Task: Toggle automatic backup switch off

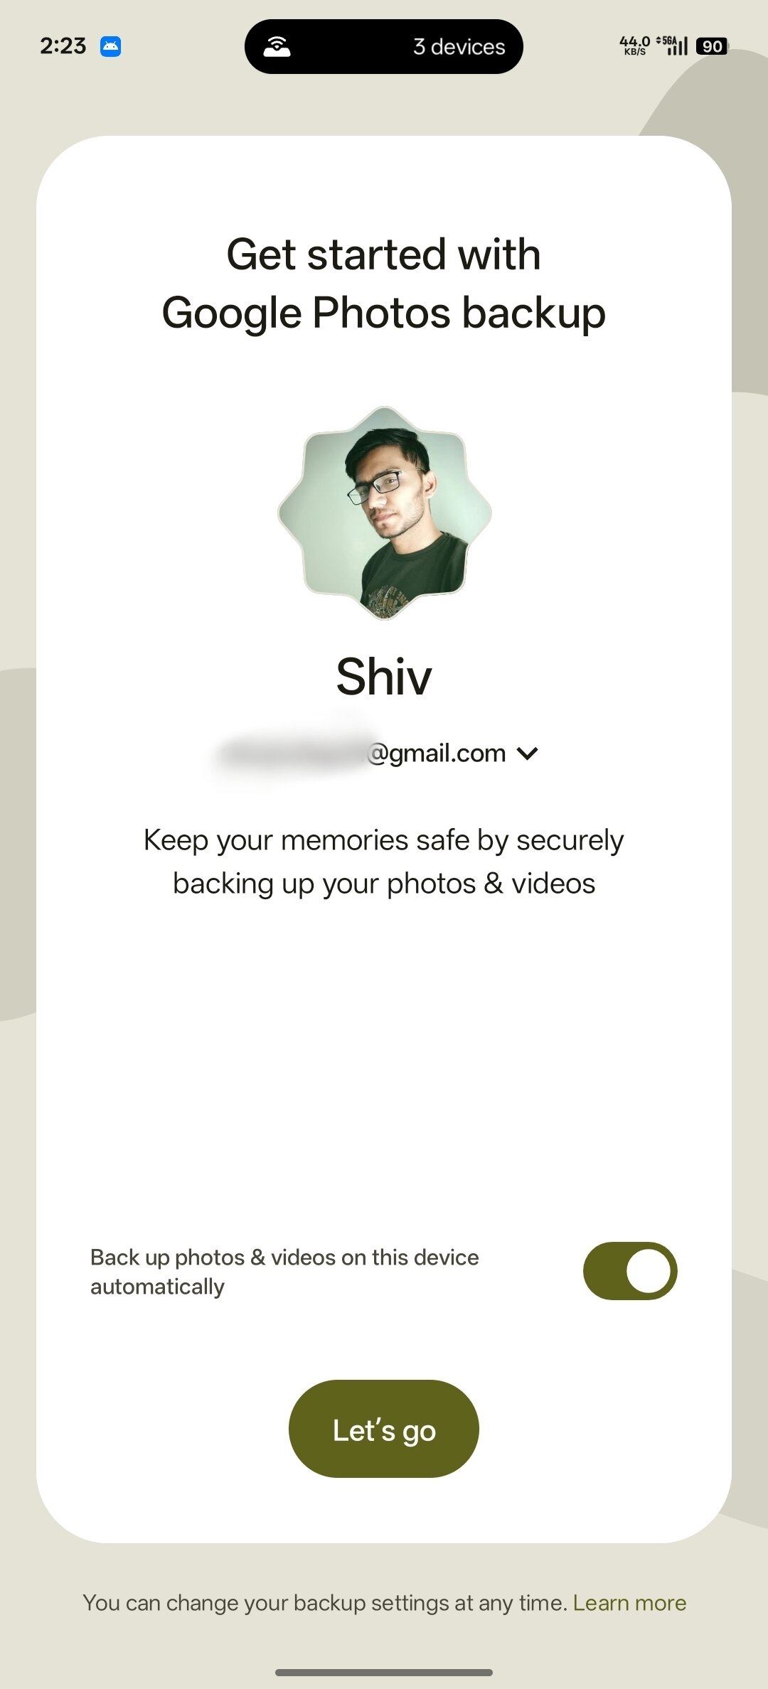Action: (x=630, y=1271)
